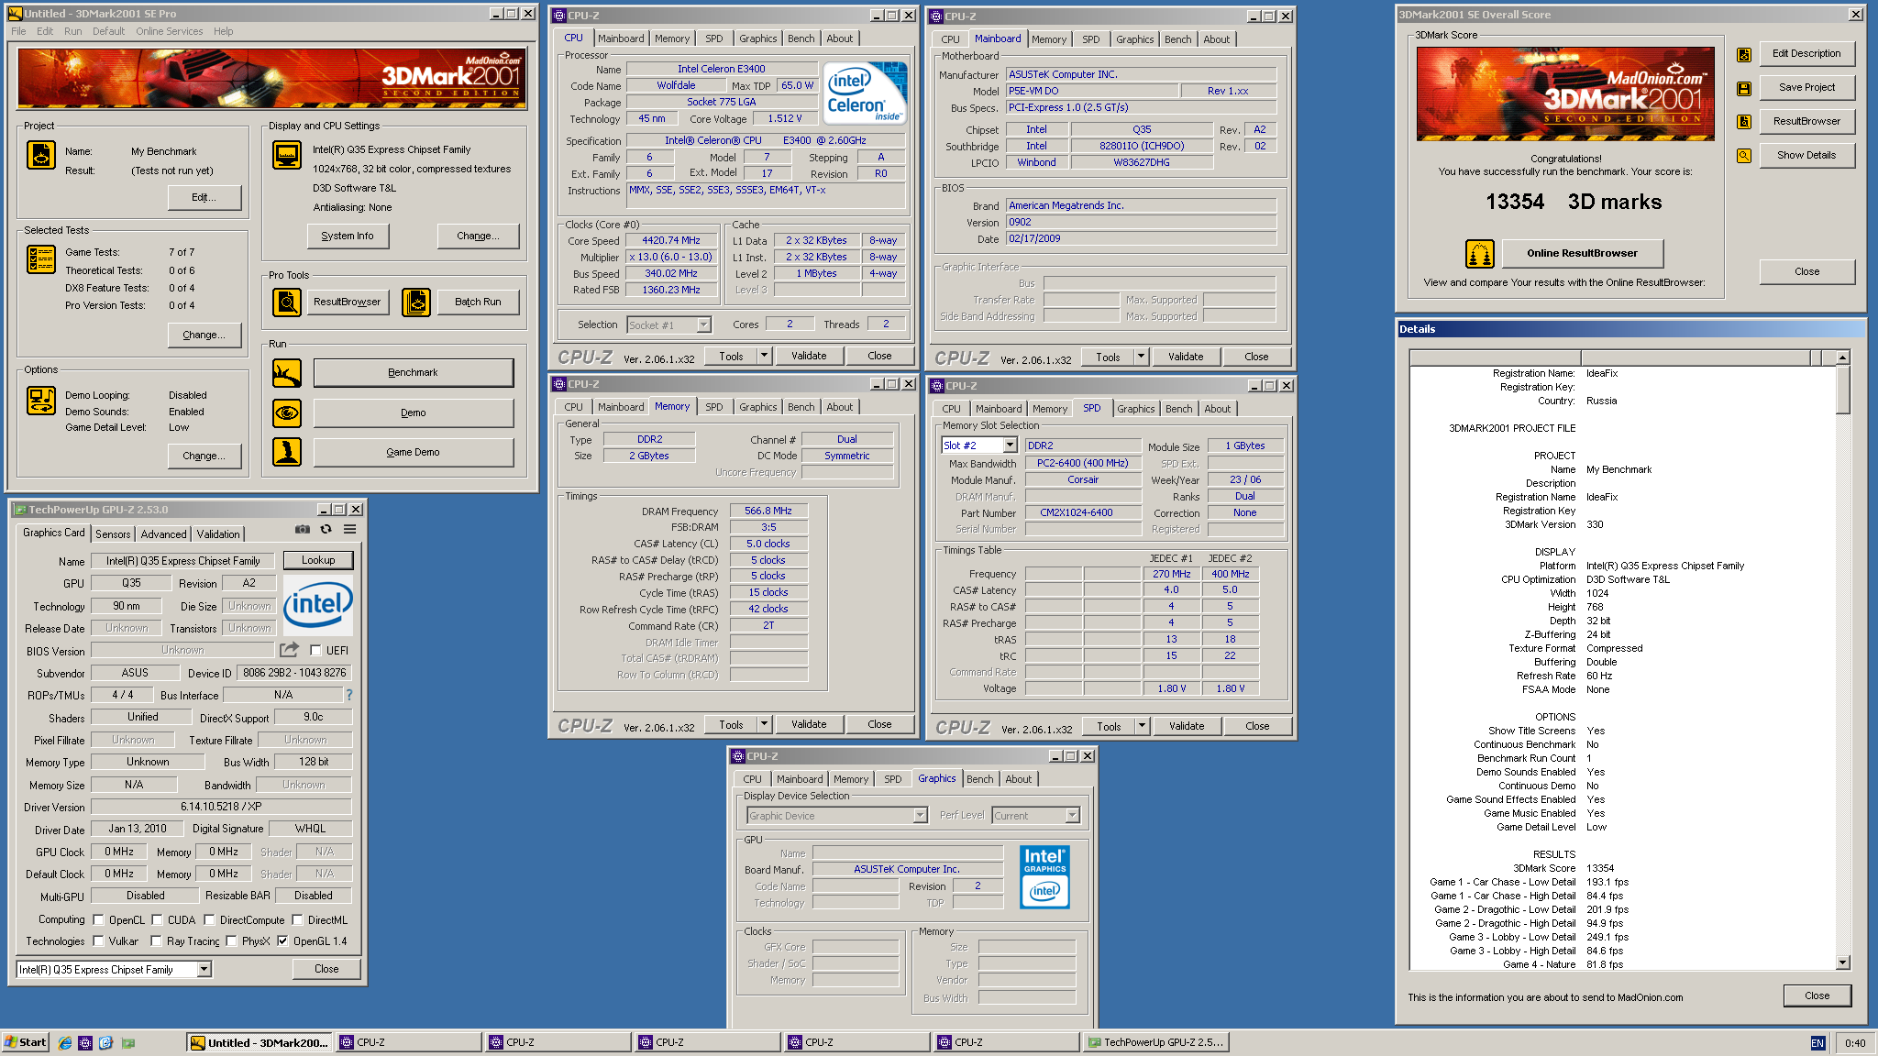Screen dimensions: 1878x1056
Task: Click the EN language indicator in tray
Action: (1817, 1043)
